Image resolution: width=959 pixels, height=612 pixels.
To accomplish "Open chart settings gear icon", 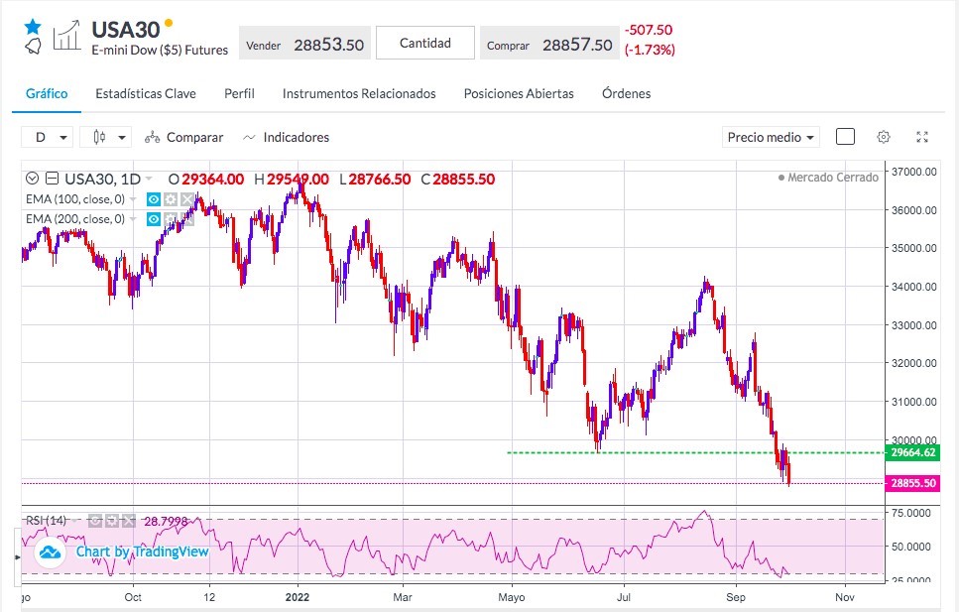I will click(884, 137).
